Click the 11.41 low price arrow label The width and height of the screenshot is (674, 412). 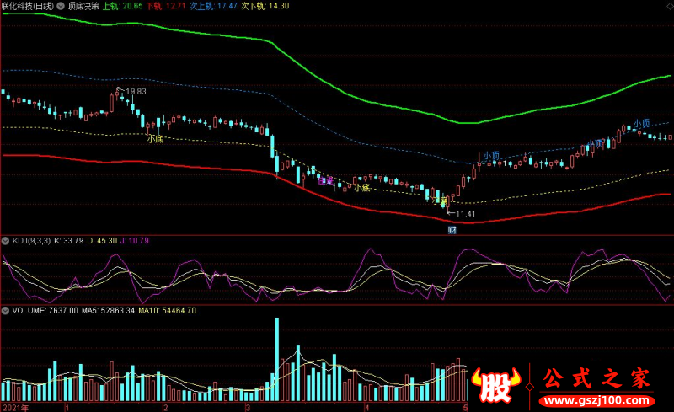462,213
